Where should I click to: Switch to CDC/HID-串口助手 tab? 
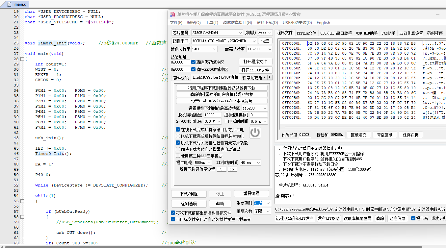336,33
